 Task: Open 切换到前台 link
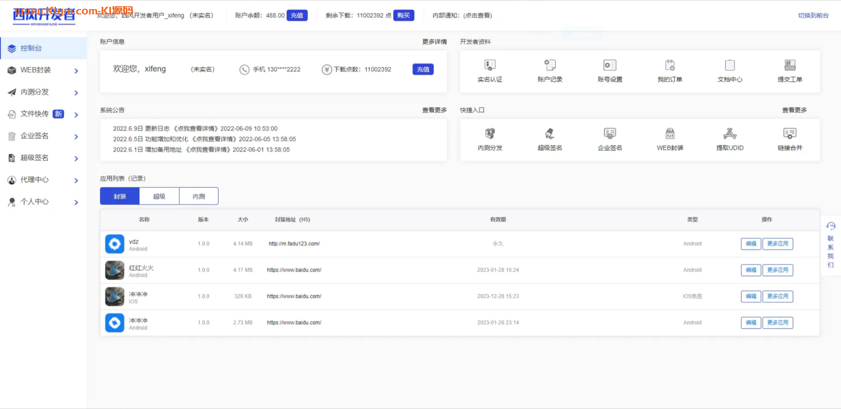click(813, 15)
